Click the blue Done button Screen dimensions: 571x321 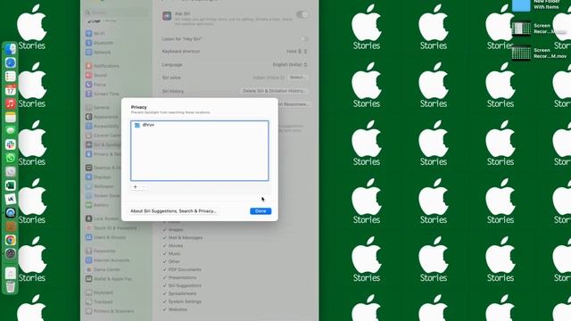tap(261, 211)
